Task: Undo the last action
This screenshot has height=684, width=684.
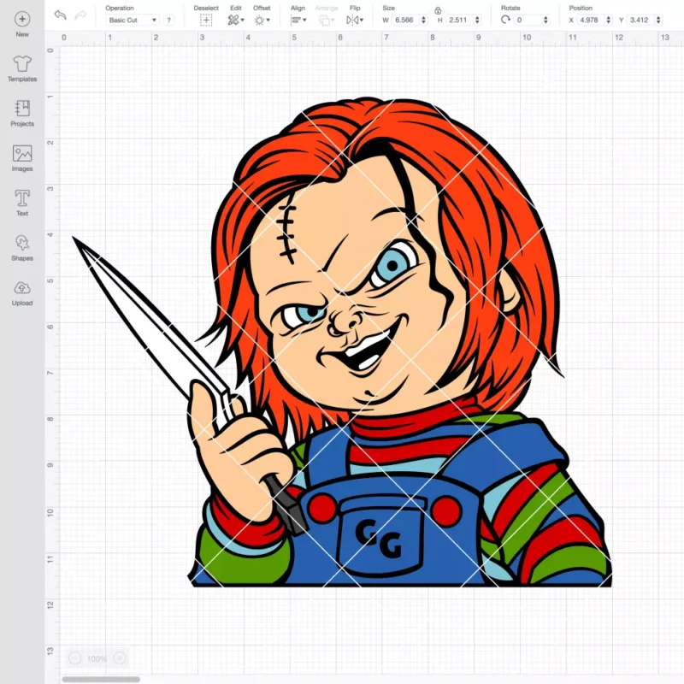Action: pos(60,15)
